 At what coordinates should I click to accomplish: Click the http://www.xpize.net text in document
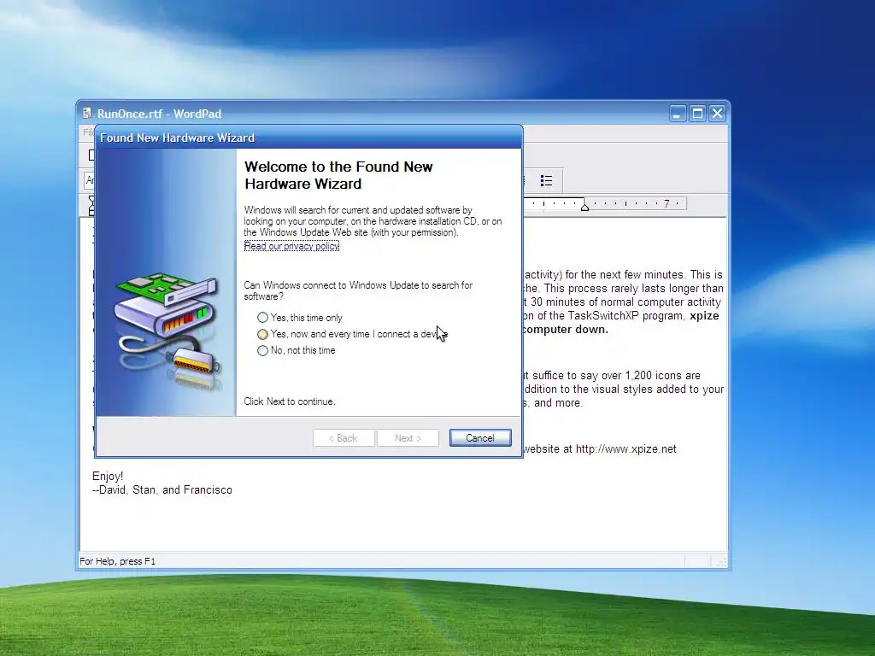[625, 449]
